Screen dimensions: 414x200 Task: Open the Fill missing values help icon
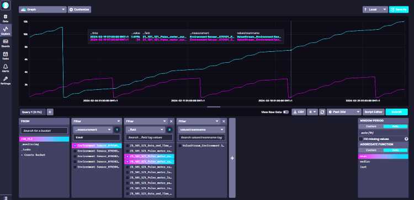click(406, 139)
